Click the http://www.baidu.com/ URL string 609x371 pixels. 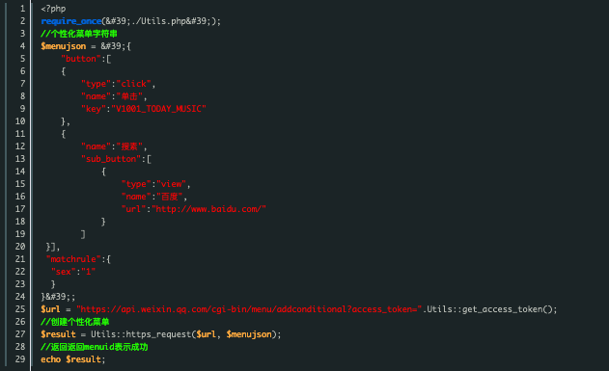(209, 209)
